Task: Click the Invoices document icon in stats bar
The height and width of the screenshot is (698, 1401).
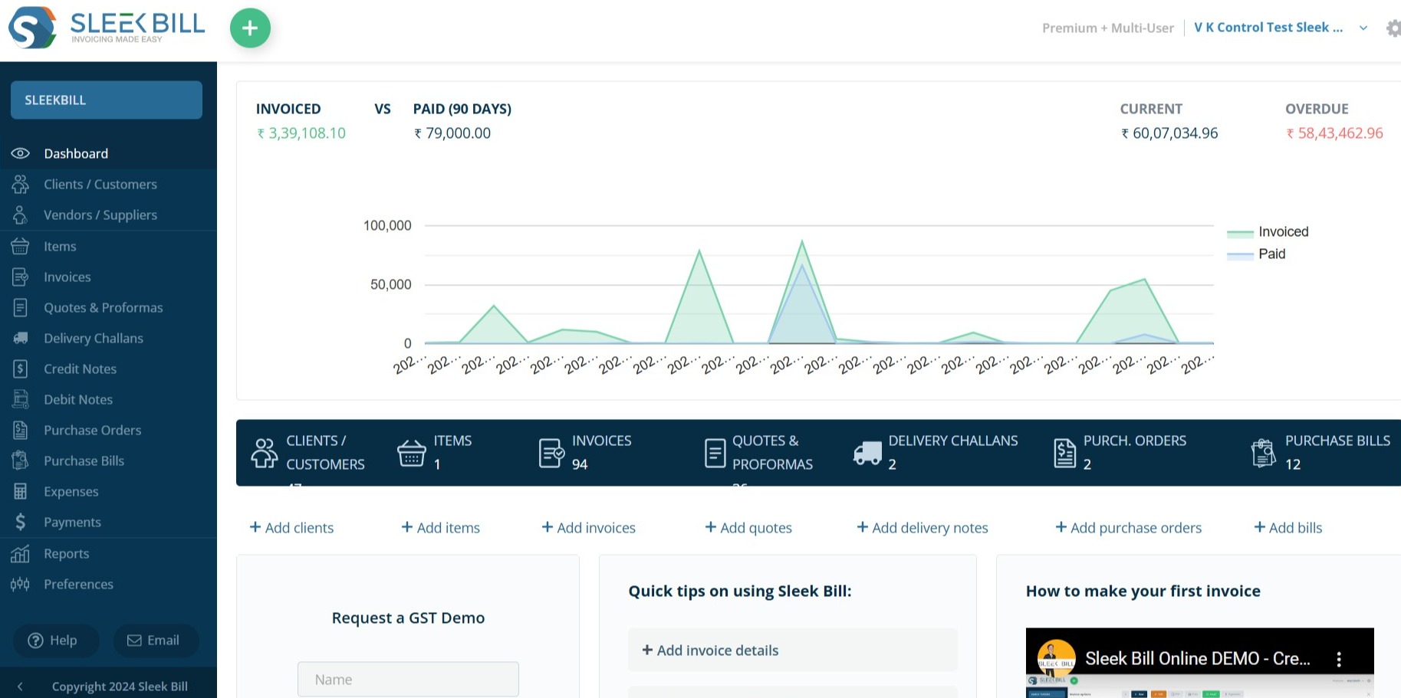Action: pos(551,453)
